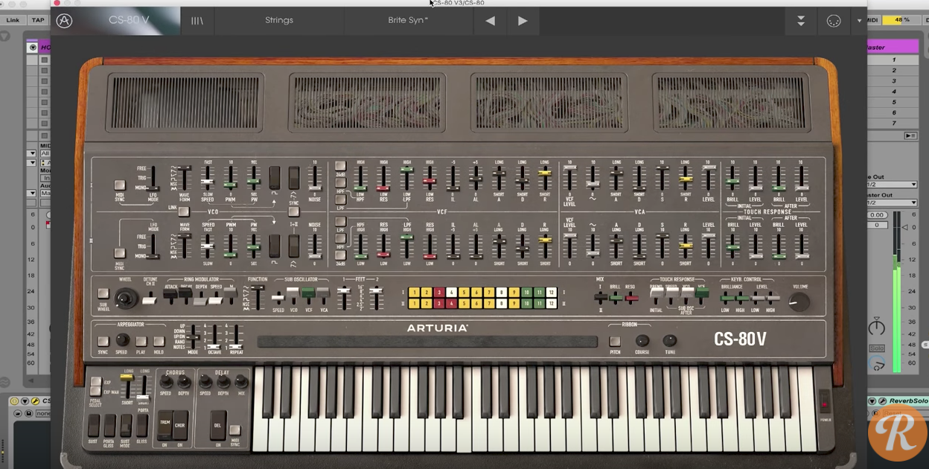The width and height of the screenshot is (929, 469).
Task: Select the Exp pedal select button
Action: [x=95, y=383]
